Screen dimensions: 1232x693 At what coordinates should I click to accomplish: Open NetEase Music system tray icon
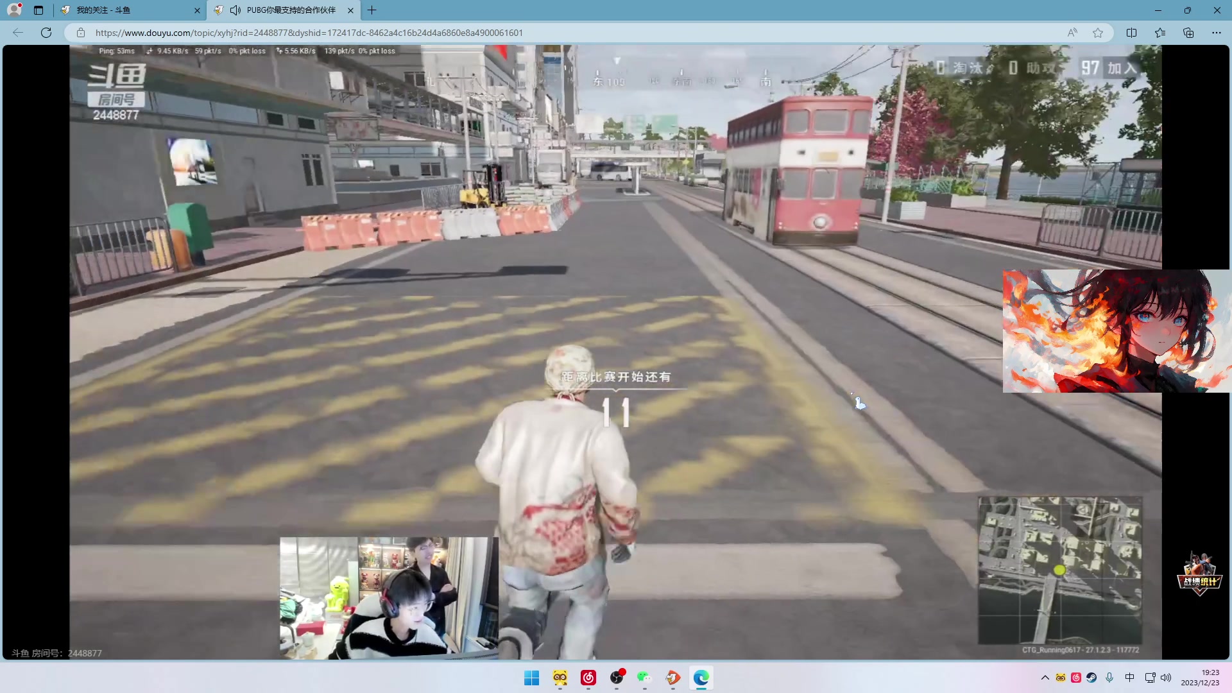1076,678
